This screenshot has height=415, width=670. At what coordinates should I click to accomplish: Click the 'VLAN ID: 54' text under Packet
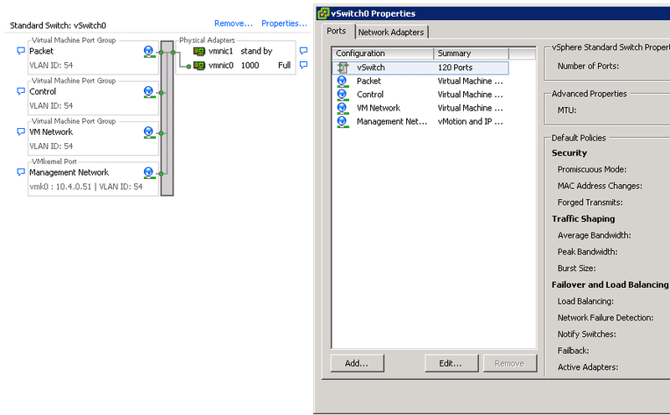(x=51, y=65)
